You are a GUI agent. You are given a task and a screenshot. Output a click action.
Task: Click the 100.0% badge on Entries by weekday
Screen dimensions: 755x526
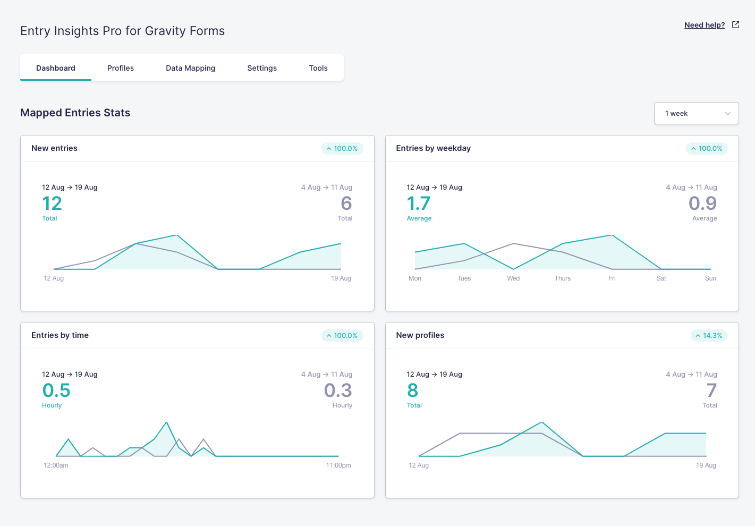[707, 149]
